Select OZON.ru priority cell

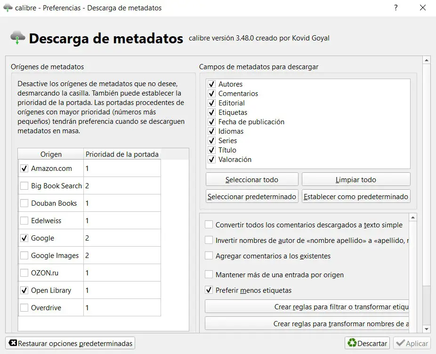point(122,273)
